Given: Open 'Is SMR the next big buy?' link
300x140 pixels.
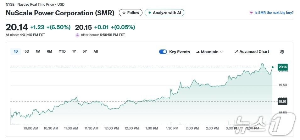Looking at the screenshot, I should [274, 13].
